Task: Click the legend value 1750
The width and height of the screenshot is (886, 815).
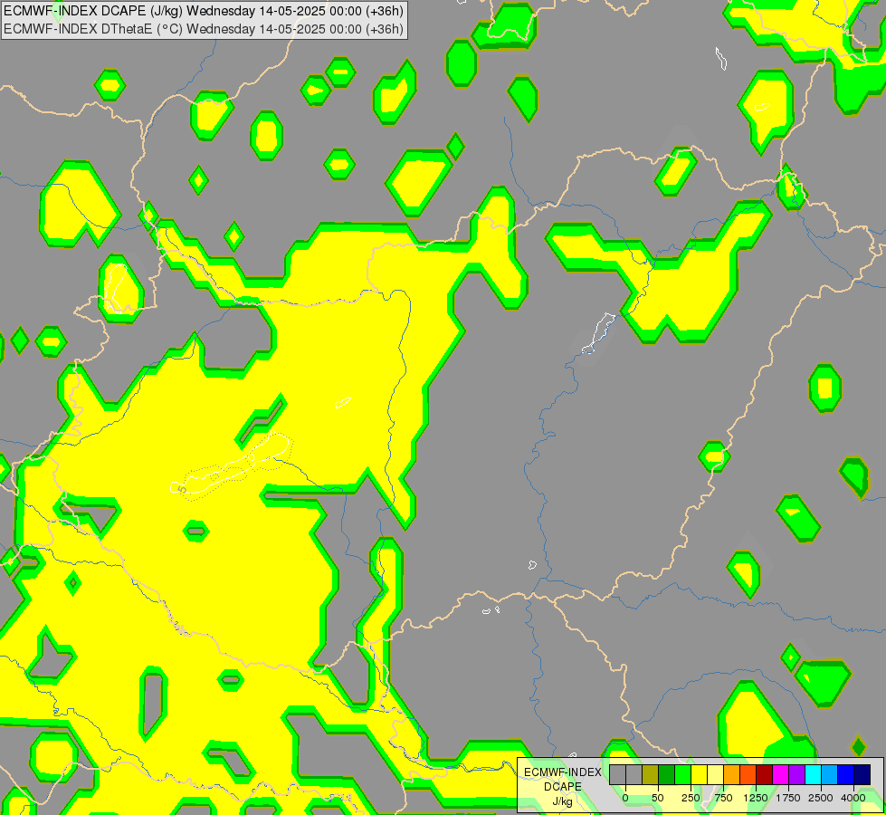Action: (788, 798)
